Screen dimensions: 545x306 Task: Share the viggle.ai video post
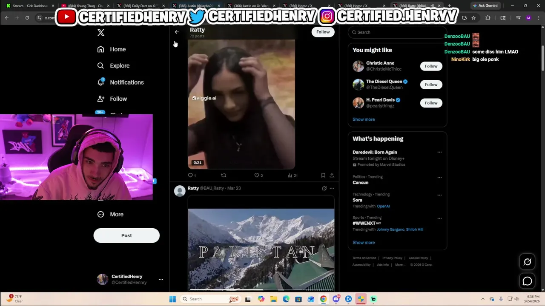click(332, 175)
